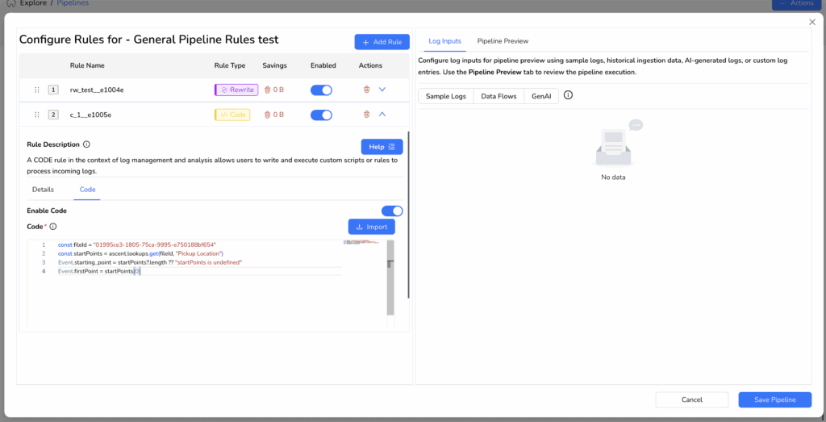Choose the Data Flows option

499,97
